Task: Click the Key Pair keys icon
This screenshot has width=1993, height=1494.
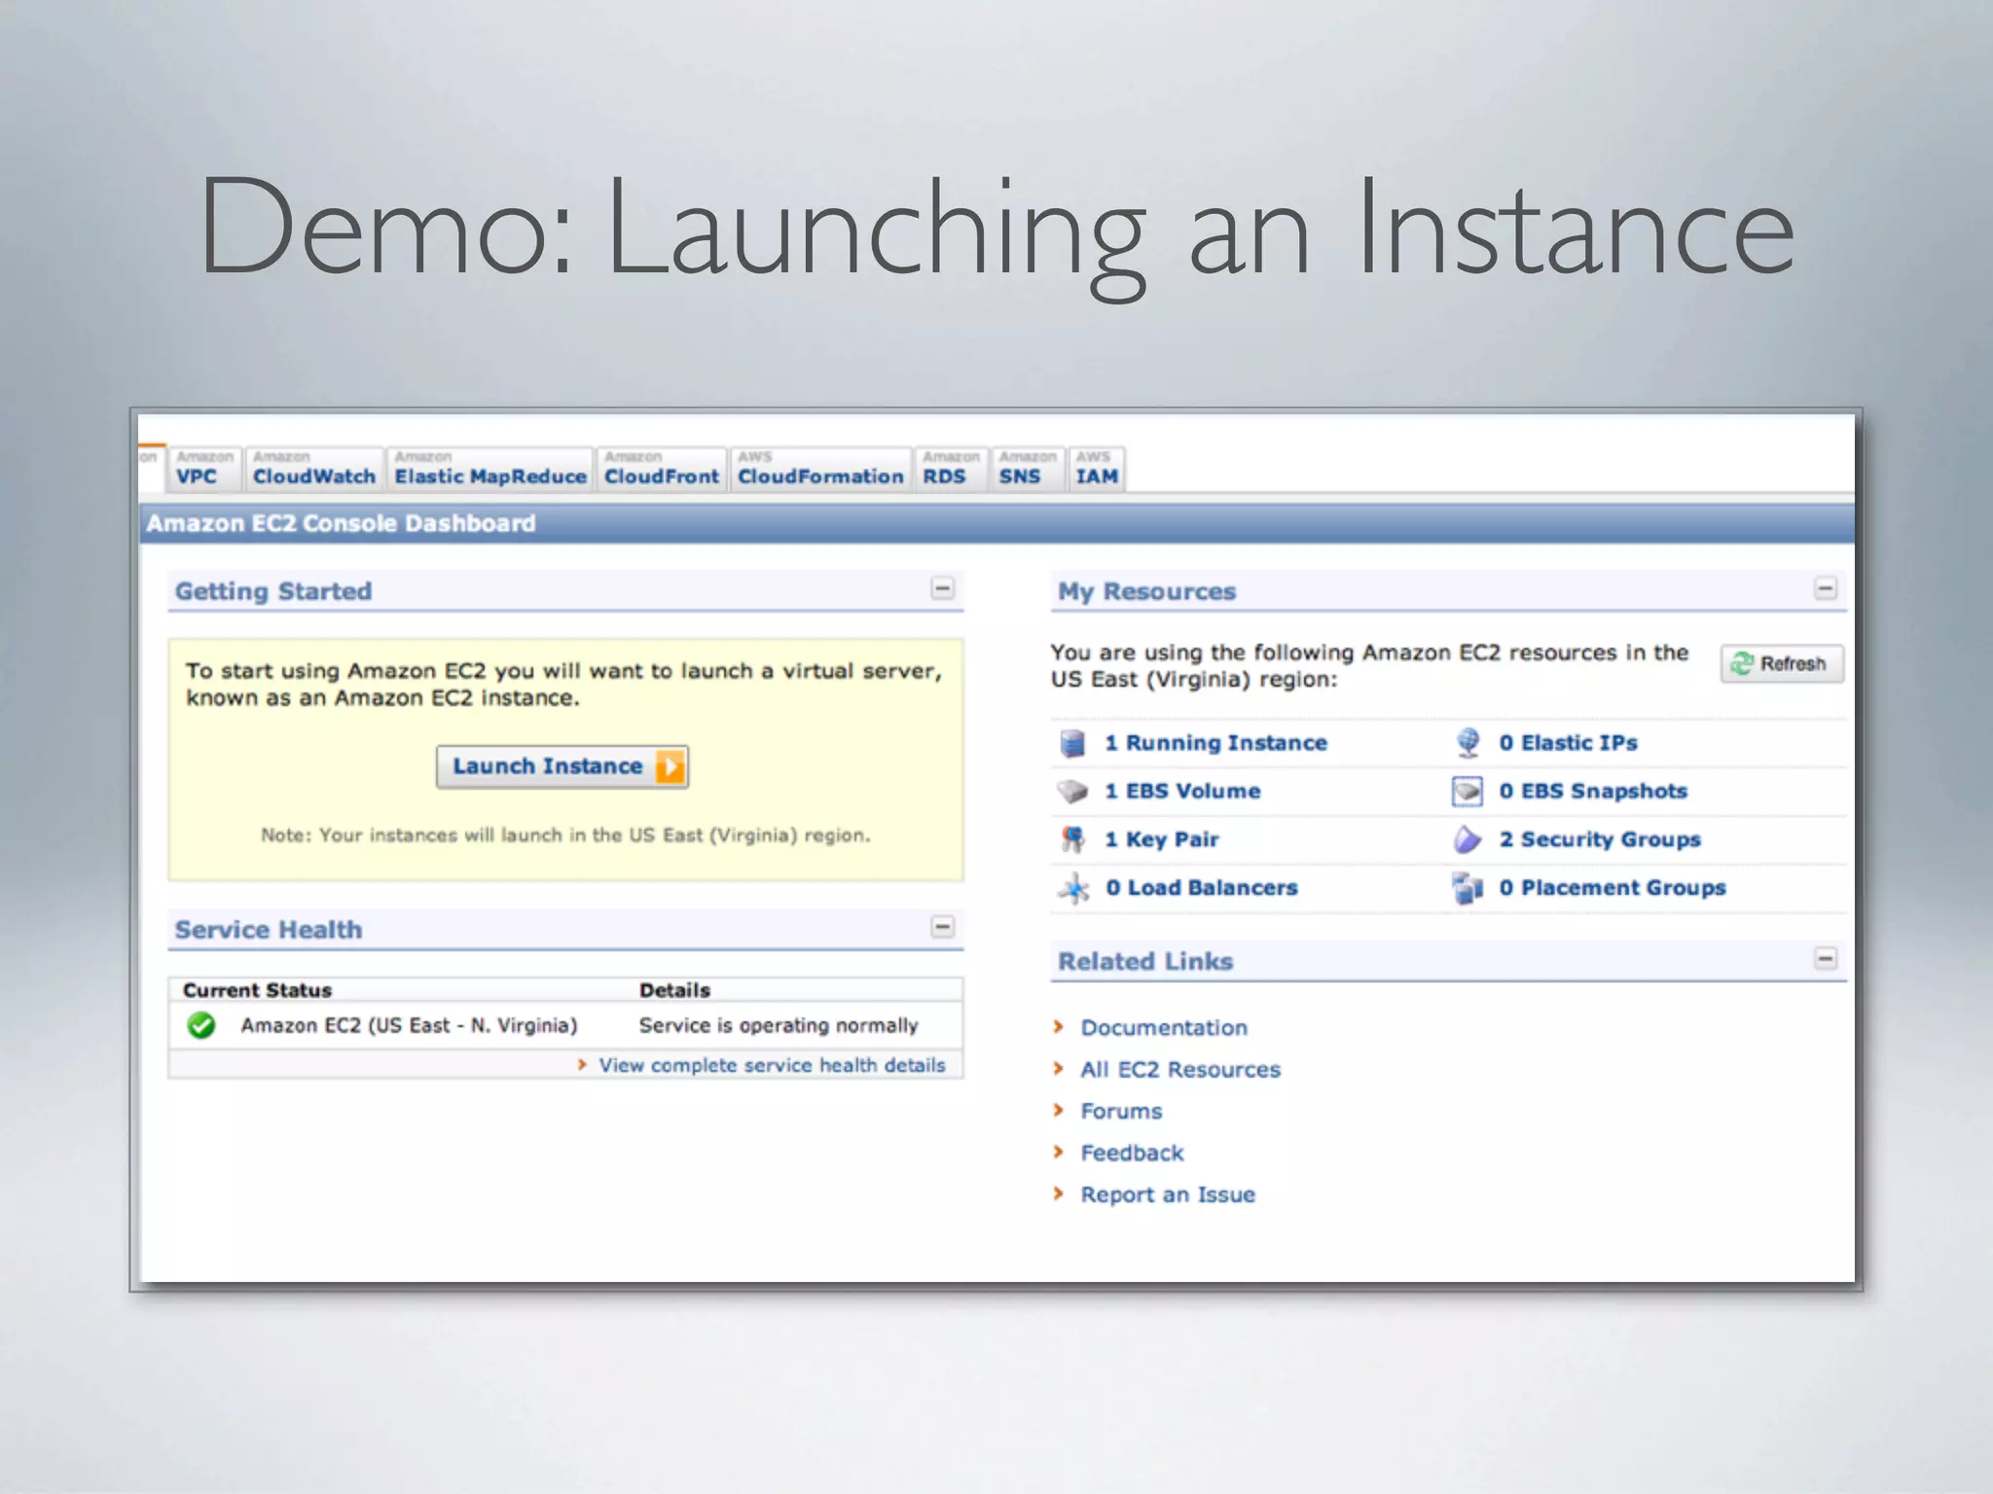Action: tap(1072, 839)
